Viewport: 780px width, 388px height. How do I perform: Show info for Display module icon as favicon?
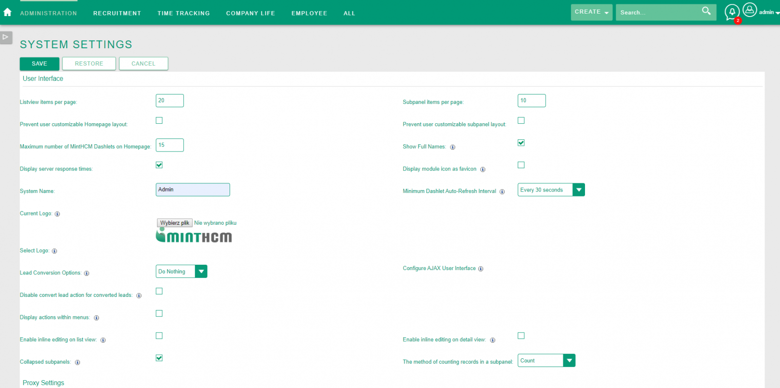[483, 170]
